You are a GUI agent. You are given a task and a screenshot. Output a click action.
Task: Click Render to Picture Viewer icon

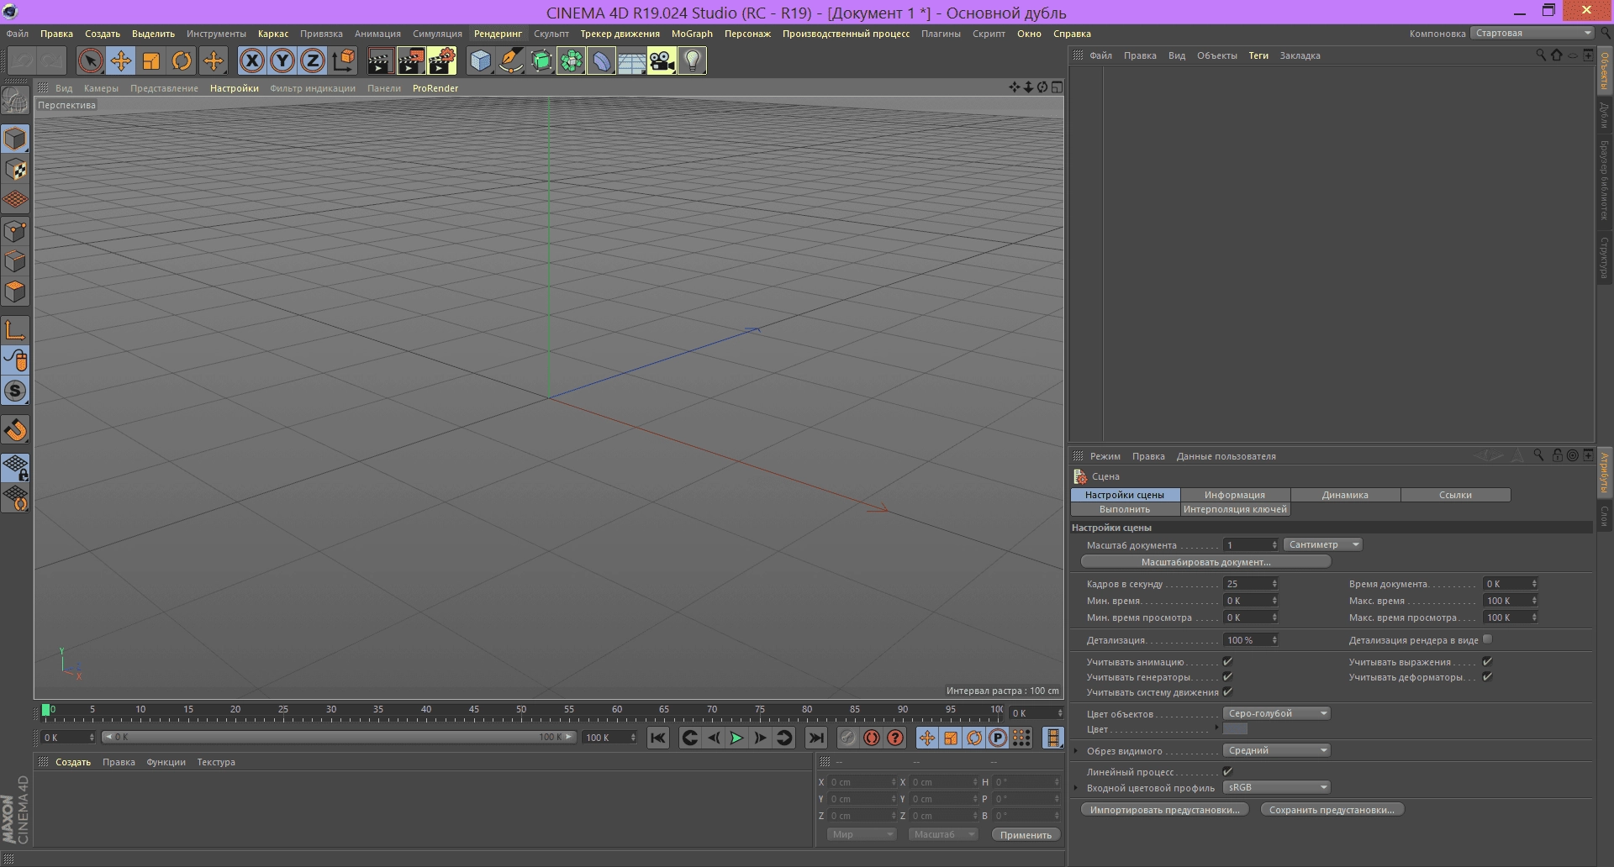[411, 60]
